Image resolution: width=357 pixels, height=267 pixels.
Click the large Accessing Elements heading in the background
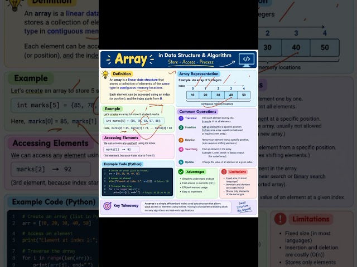(x=51, y=144)
